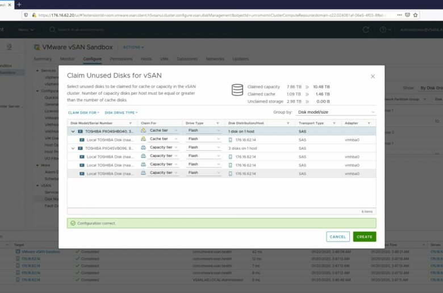Click the Configuration correct checkmark icon

(73, 223)
